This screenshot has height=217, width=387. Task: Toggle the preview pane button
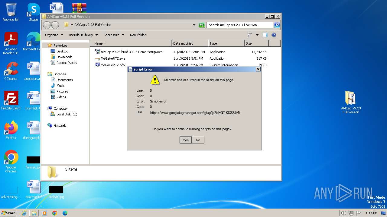[265, 35]
